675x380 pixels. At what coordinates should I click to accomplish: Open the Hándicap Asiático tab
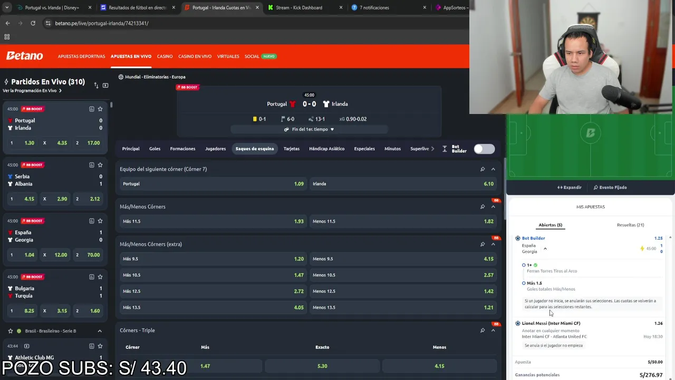point(327,149)
